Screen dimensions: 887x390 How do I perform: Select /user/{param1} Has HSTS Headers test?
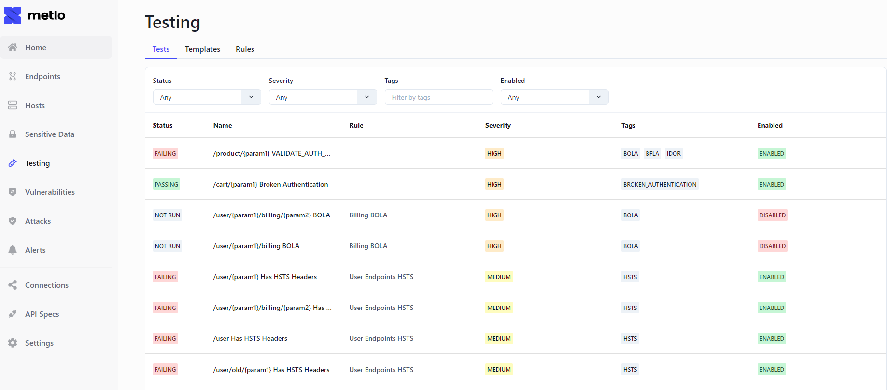pyautogui.click(x=265, y=277)
